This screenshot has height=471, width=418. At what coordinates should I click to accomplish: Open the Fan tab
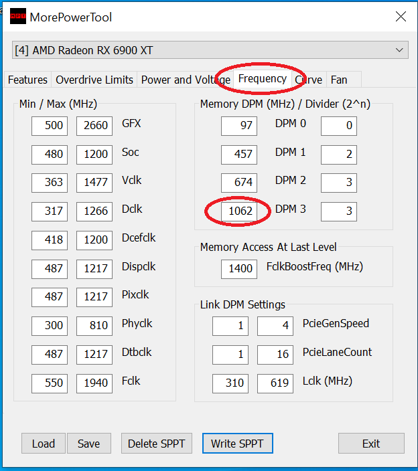[x=344, y=80]
